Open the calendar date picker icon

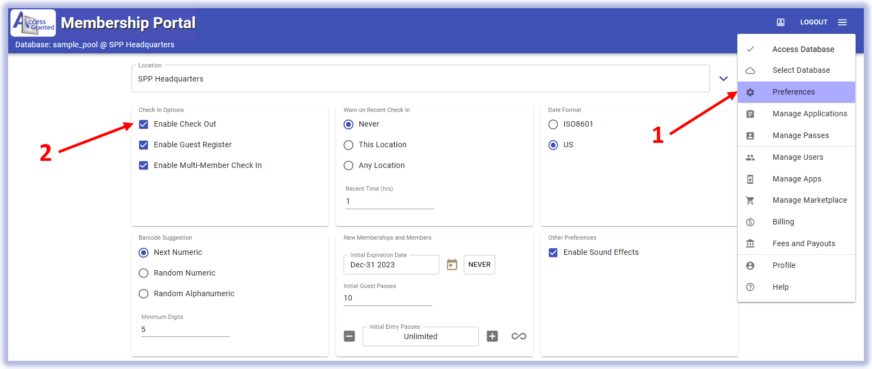coord(452,265)
